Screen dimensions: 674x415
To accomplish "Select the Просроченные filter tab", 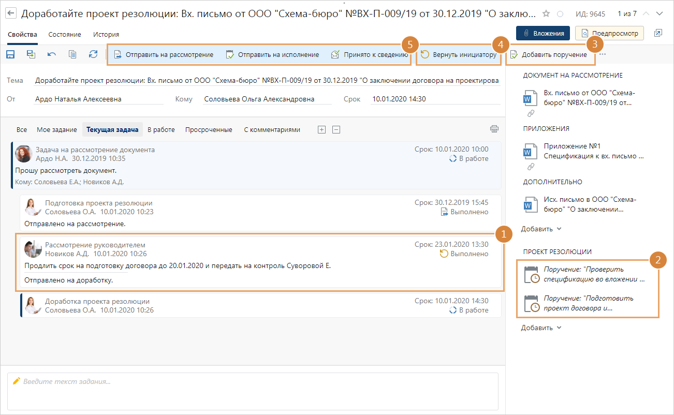I will tap(209, 130).
